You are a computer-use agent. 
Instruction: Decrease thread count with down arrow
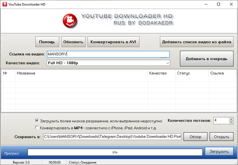point(231,122)
